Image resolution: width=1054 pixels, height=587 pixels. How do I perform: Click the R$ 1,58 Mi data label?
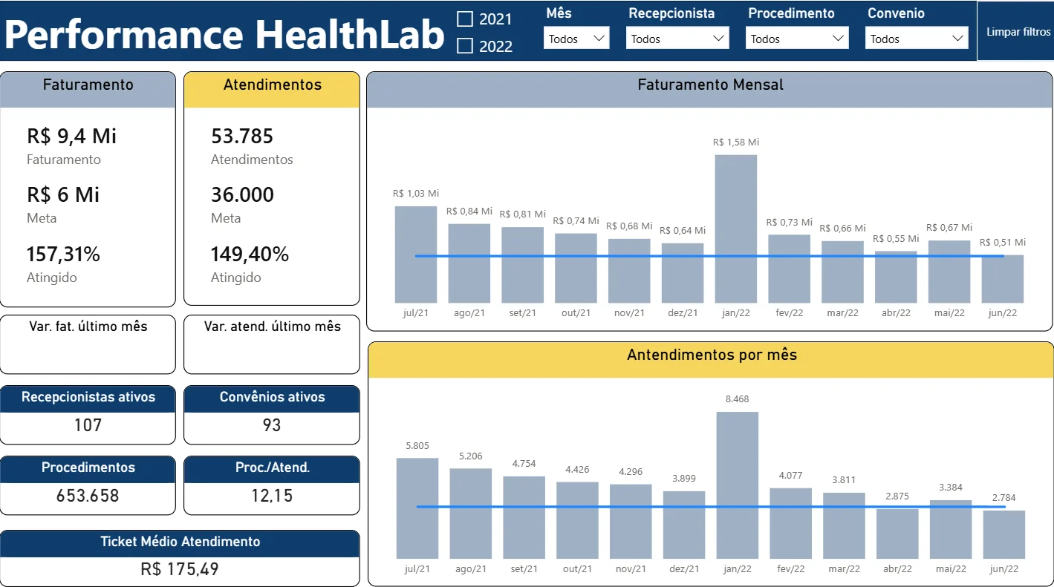[x=736, y=142]
